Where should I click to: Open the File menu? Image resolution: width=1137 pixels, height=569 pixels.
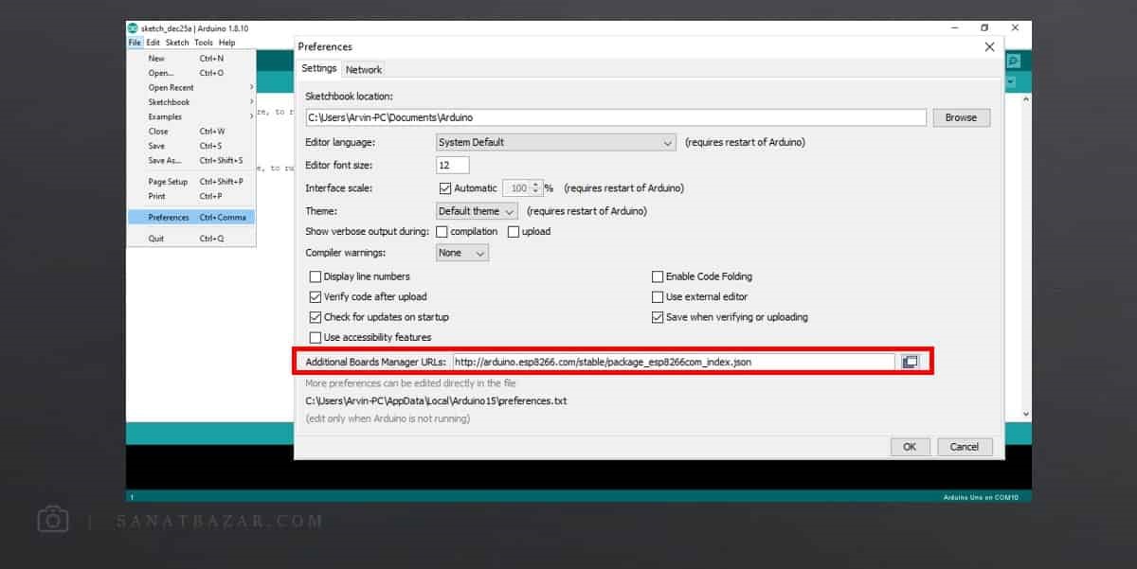tap(135, 43)
